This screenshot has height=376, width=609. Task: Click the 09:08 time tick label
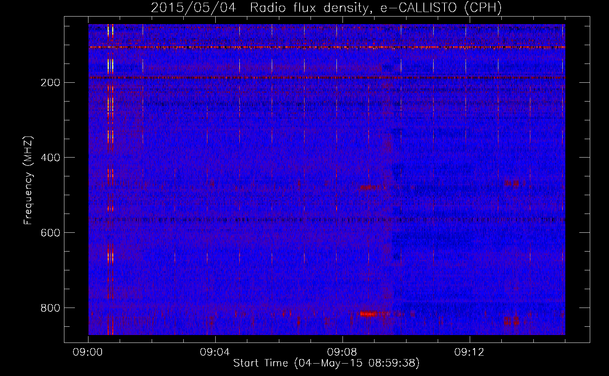(342, 352)
